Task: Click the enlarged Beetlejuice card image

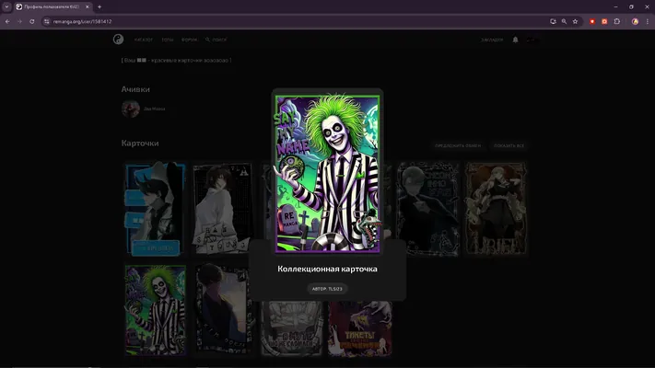Action: click(x=328, y=174)
